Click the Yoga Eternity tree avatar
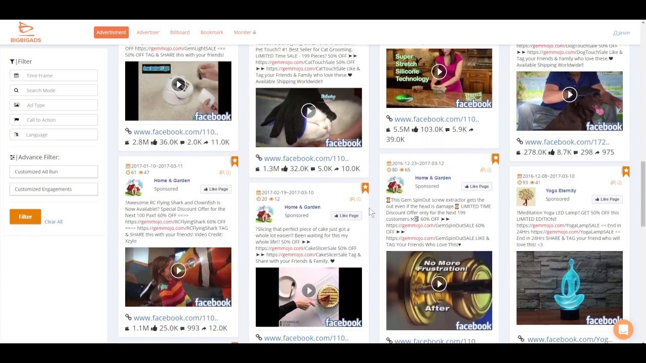Image resolution: width=646 pixels, height=363 pixels. 526,197
